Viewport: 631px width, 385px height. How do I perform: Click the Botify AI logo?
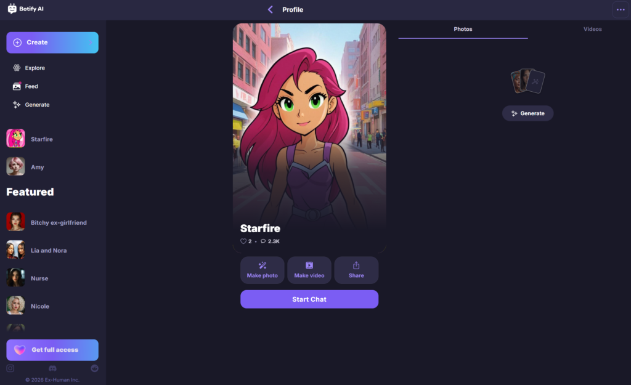point(26,9)
